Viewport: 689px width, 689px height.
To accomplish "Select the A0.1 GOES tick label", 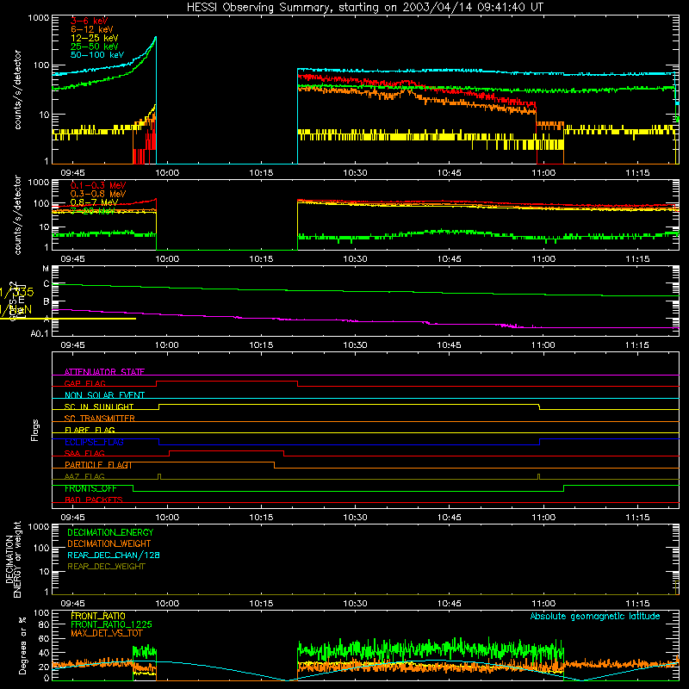I will pyautogui.click(x=40, y=333).
